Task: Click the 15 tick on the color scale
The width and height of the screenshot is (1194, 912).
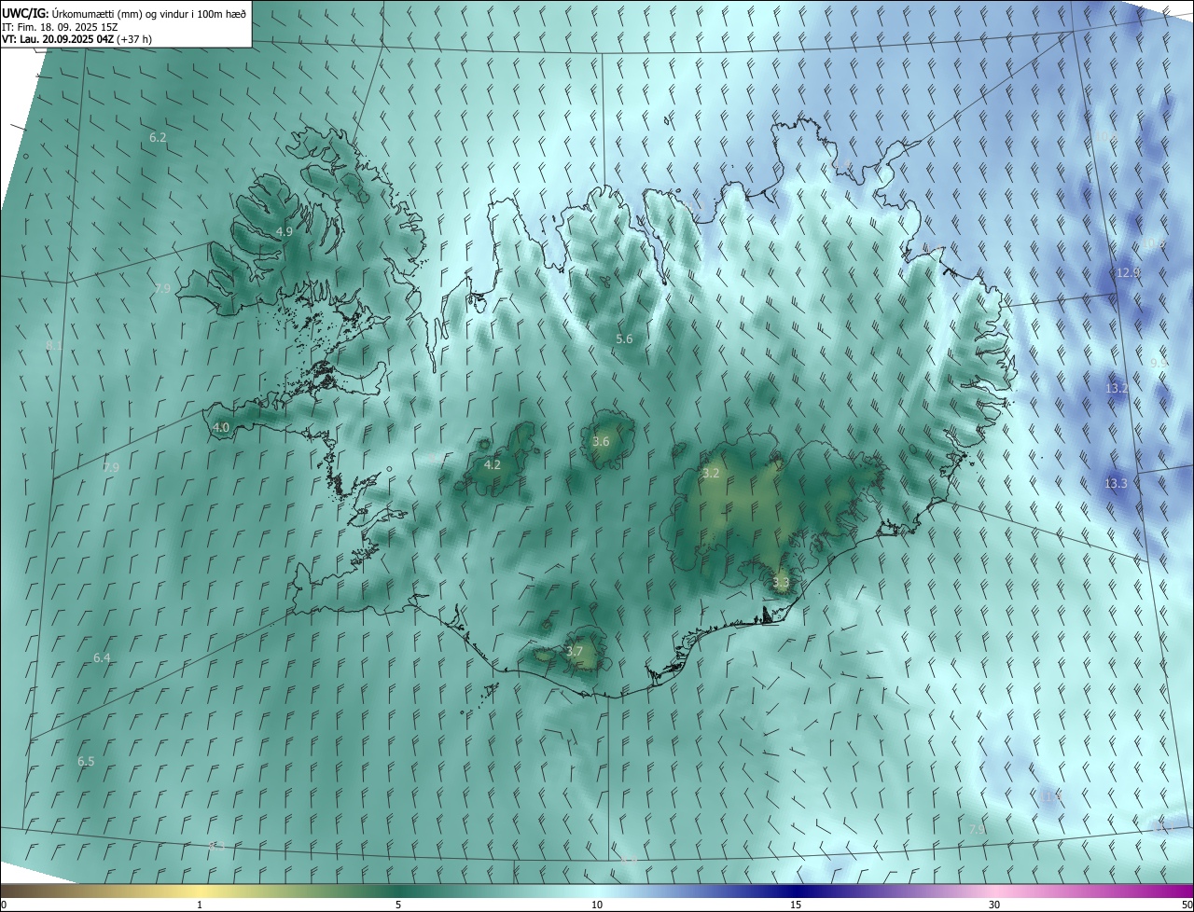Action: 796,905
